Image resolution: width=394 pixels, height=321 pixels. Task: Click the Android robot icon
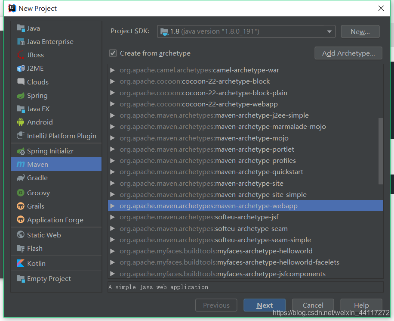pos(21,122)
